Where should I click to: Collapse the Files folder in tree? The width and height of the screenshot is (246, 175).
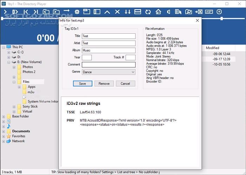click(x=14, y=82)
